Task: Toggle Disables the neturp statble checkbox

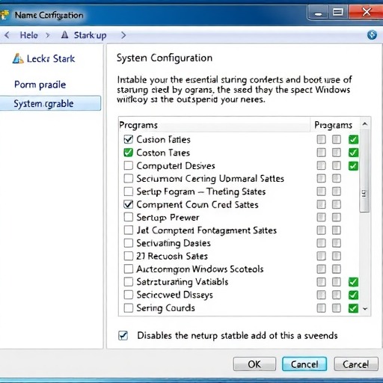Action: tap(123, 336)
